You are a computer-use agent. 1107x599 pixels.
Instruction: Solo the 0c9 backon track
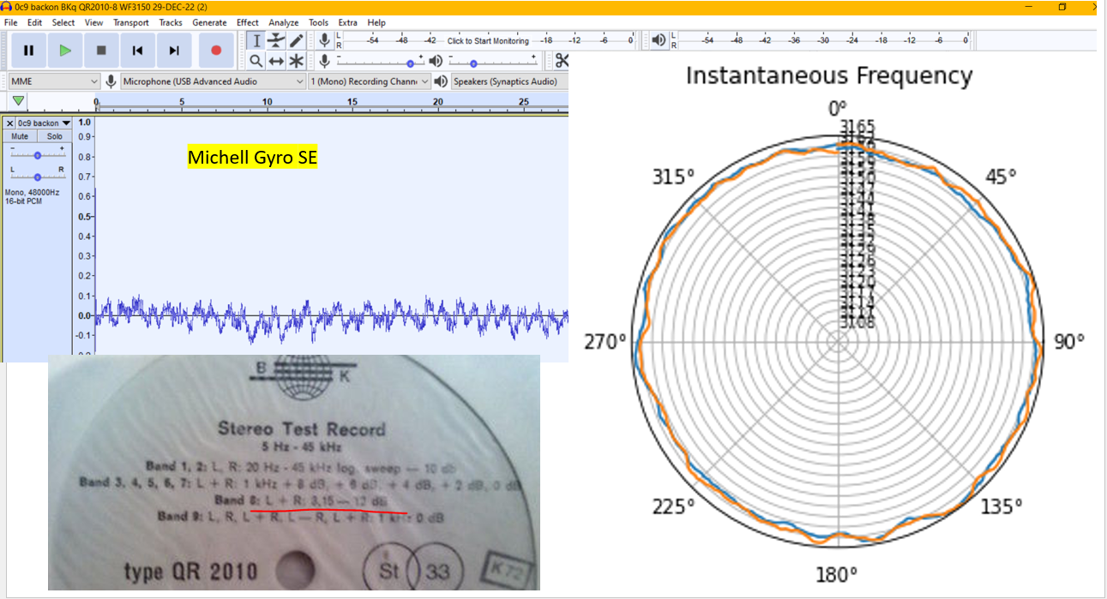click(54, 136)
